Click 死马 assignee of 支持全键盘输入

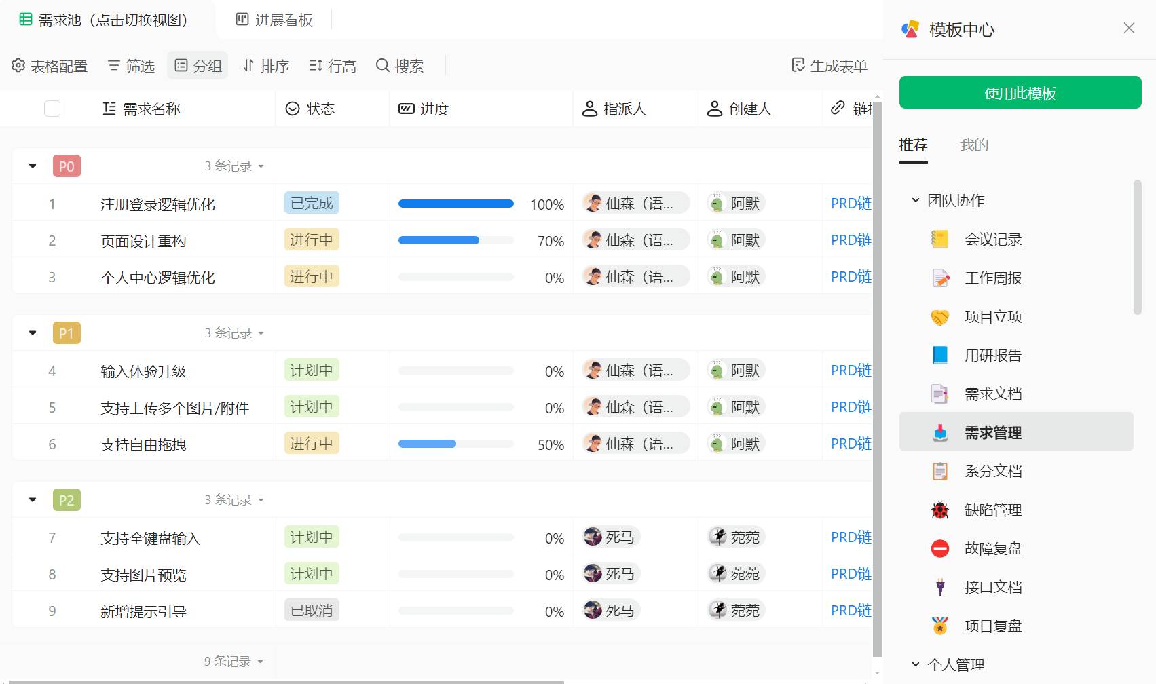coord(611,537)
